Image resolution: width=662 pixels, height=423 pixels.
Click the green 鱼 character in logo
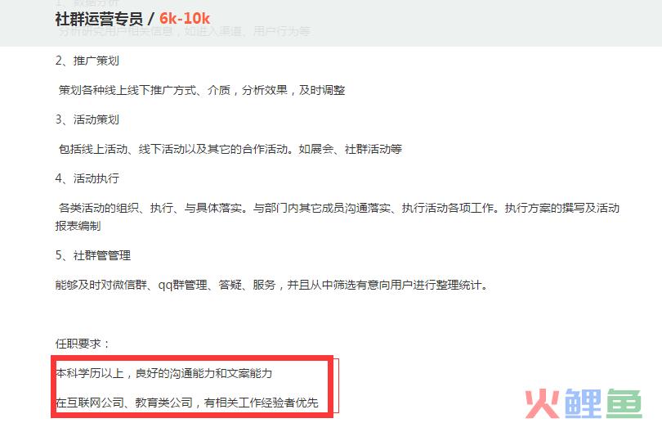624,403
